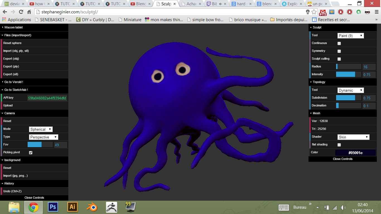The image size is (381, 214).
Task: Open the Chrome hamburger menu
Action: 376,12
